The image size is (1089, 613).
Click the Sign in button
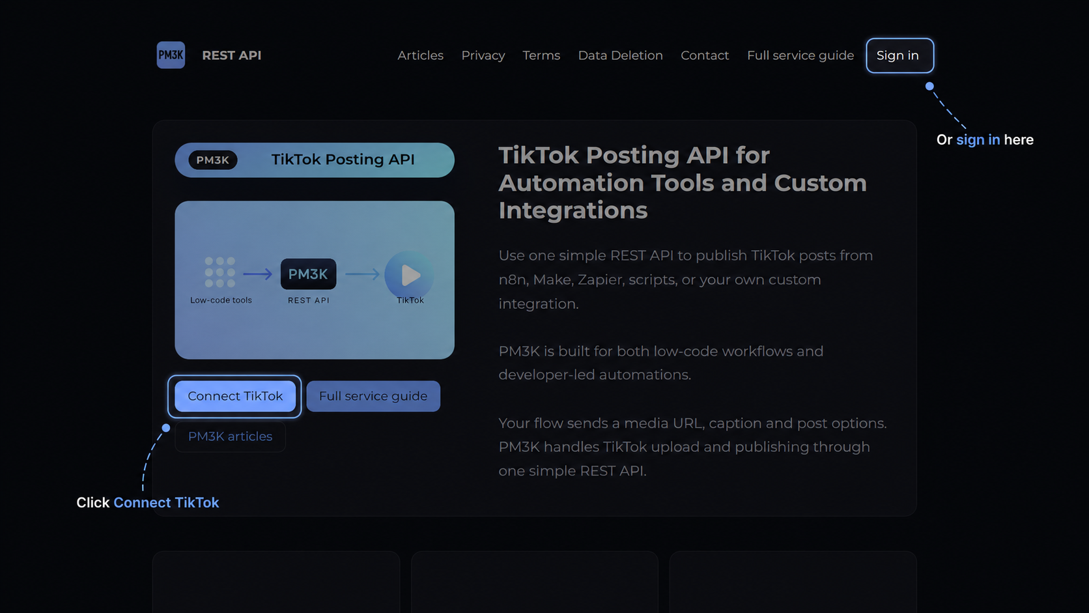[x=899, y=56]
